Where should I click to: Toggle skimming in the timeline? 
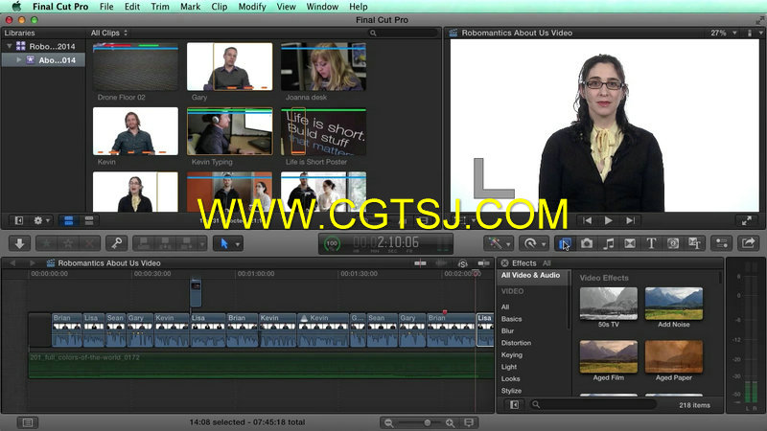[420, 262]
